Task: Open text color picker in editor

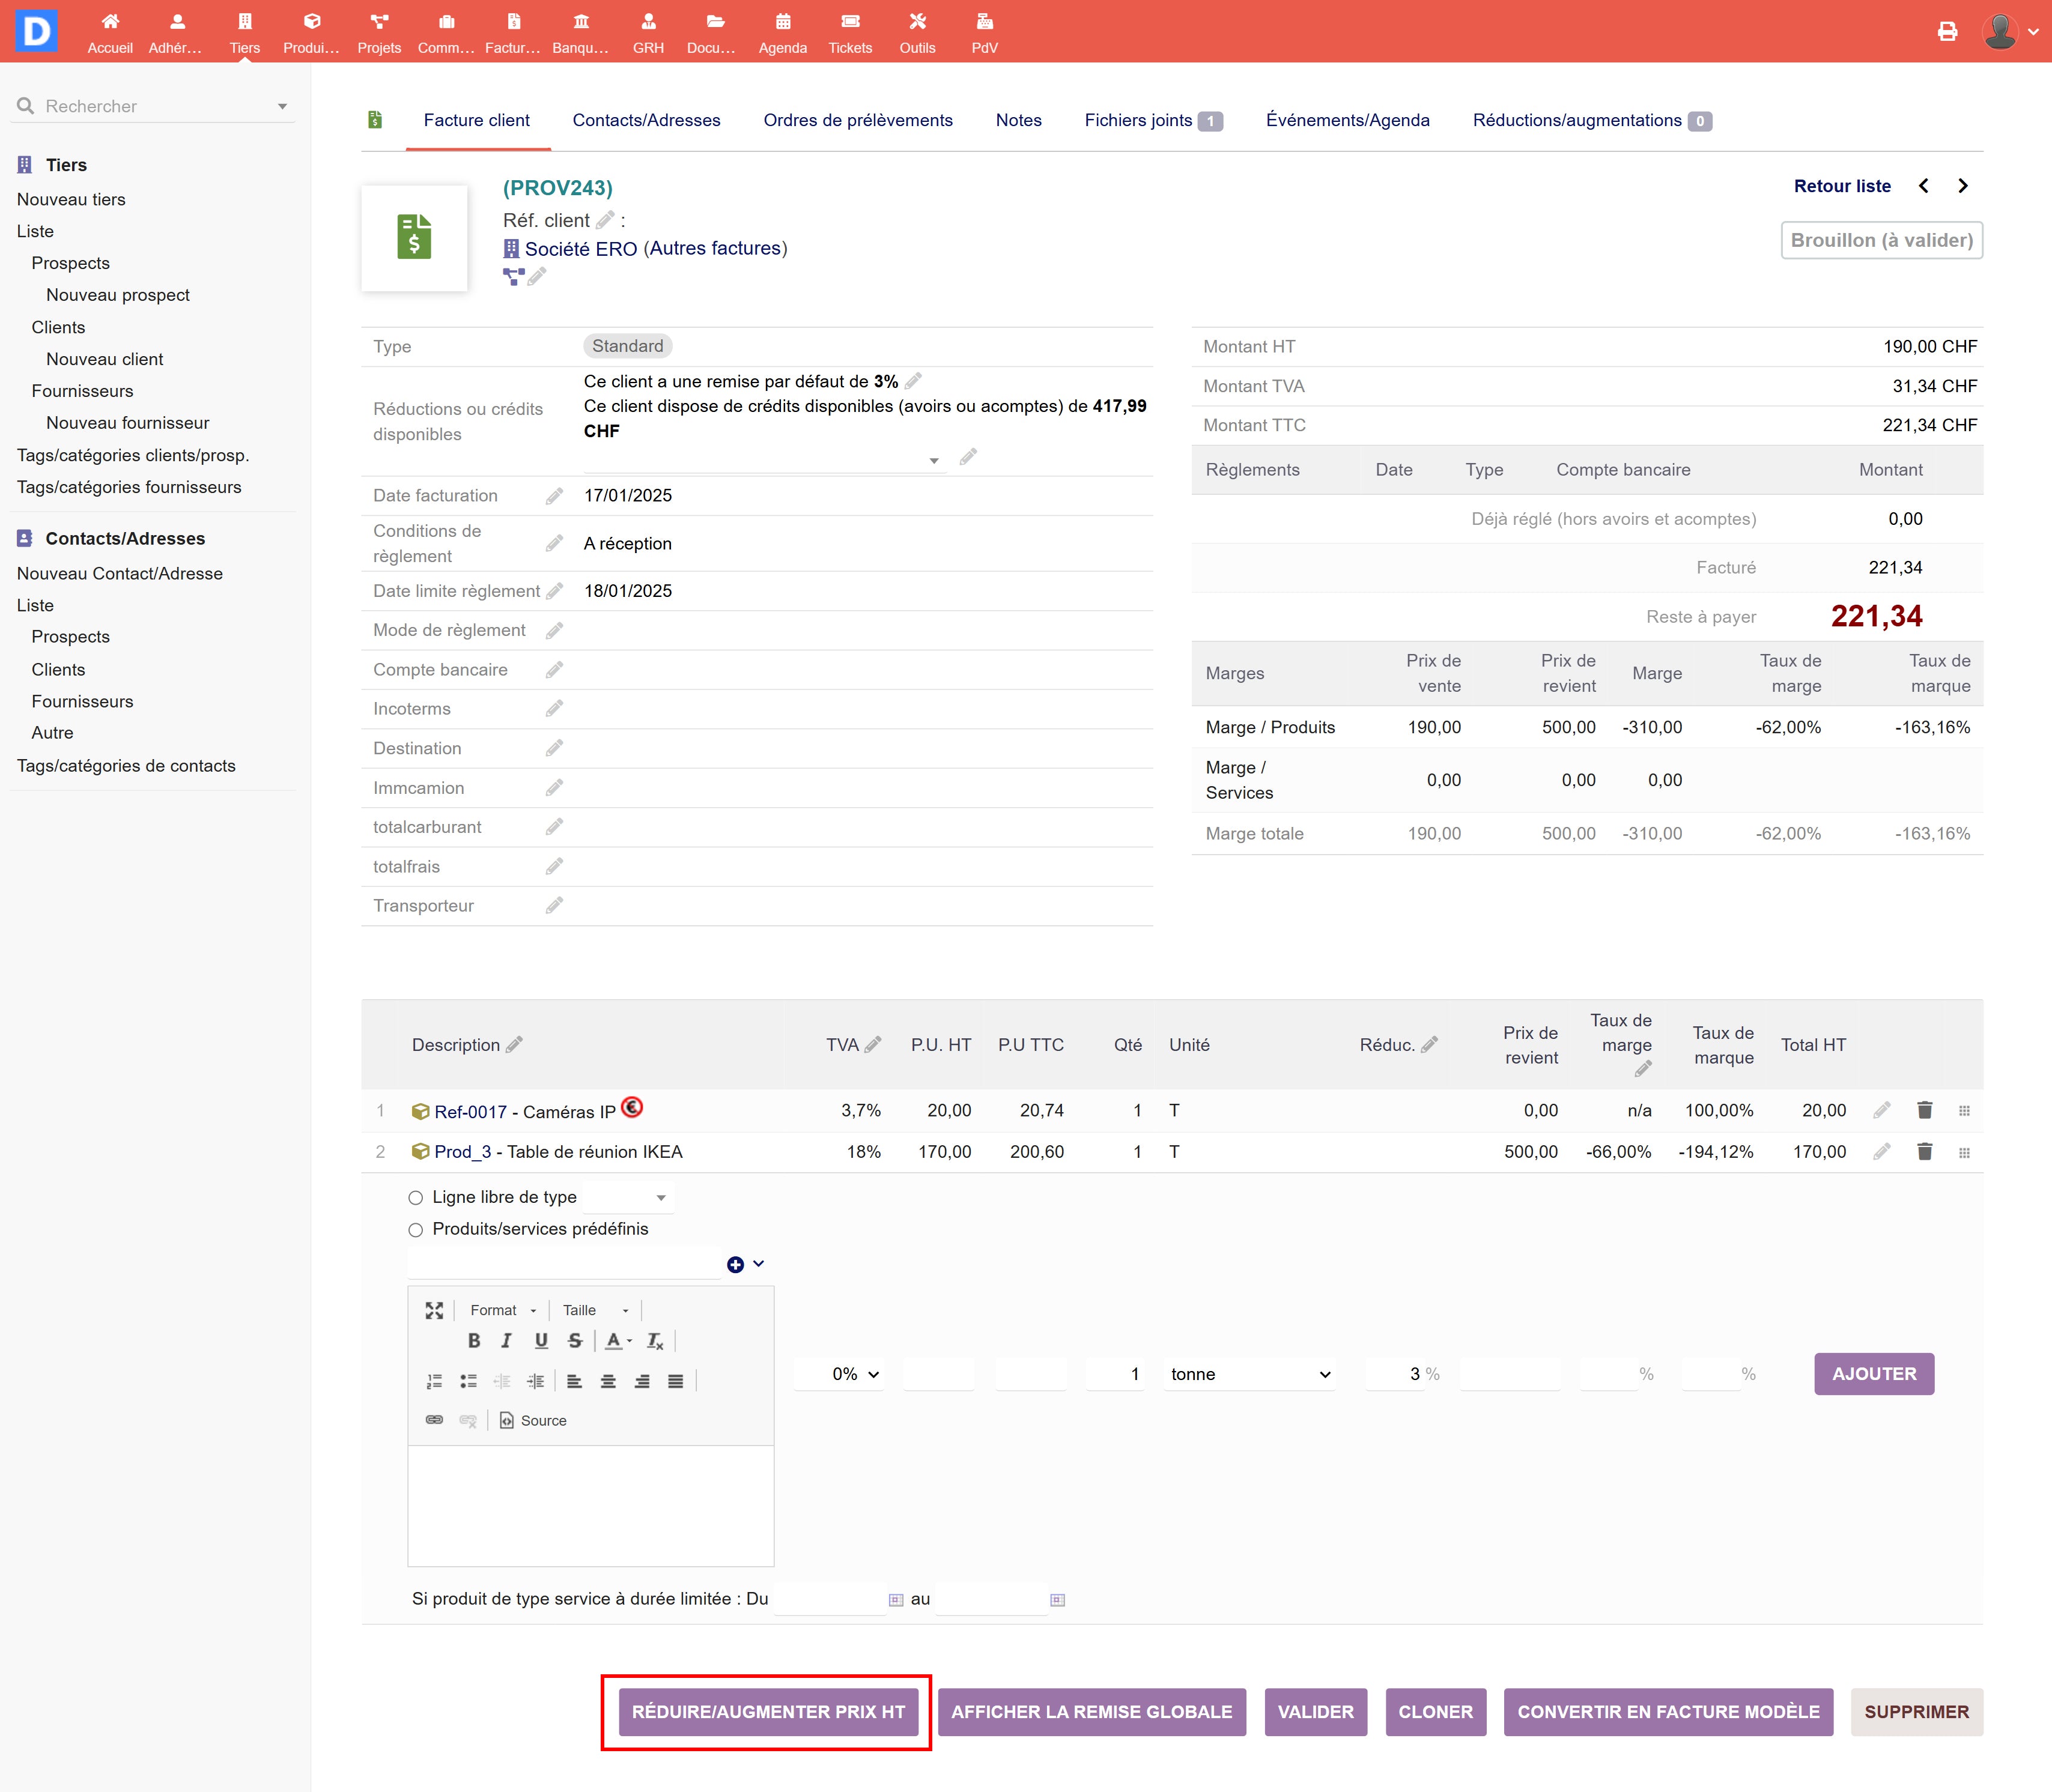Action: pos(618,1341)
